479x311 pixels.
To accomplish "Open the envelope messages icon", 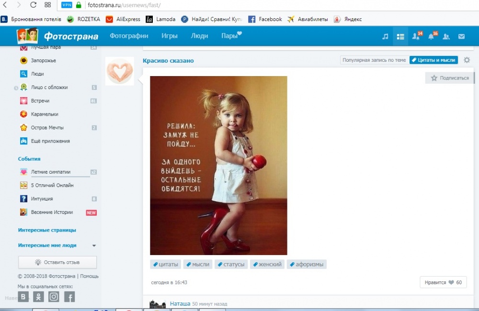I will coord(461,36).
